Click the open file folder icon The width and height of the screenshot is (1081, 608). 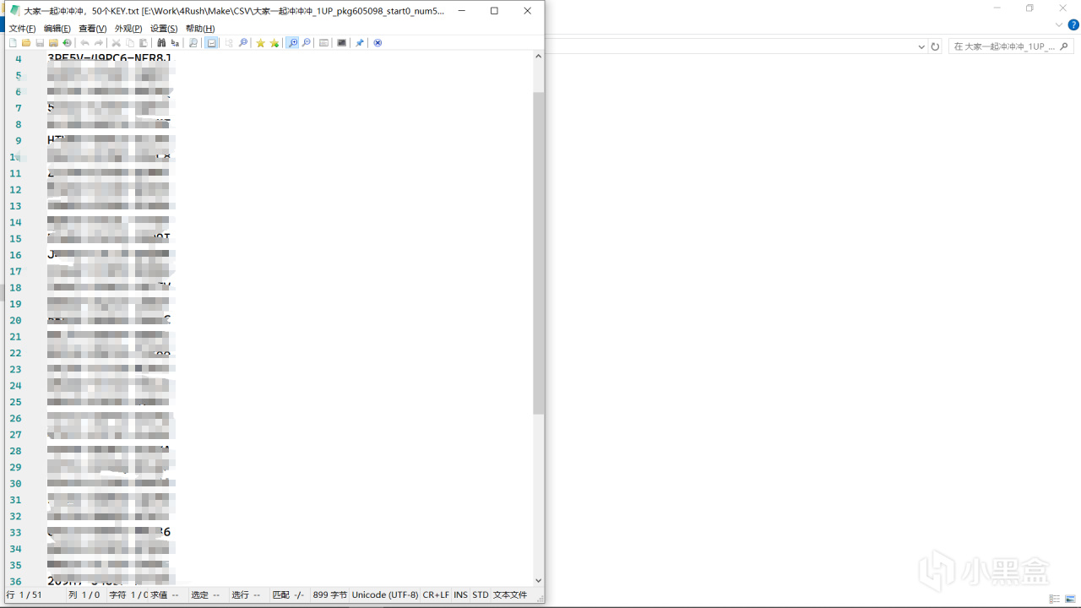(26, 43)
